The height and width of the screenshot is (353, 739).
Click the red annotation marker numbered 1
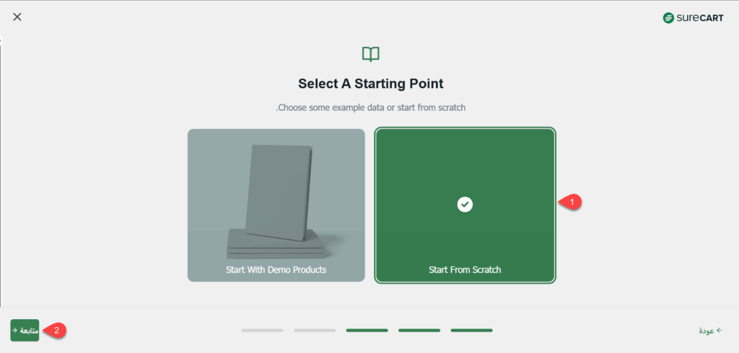coord(572,202)
